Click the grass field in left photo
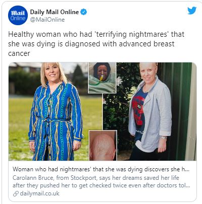 (19, 124)
